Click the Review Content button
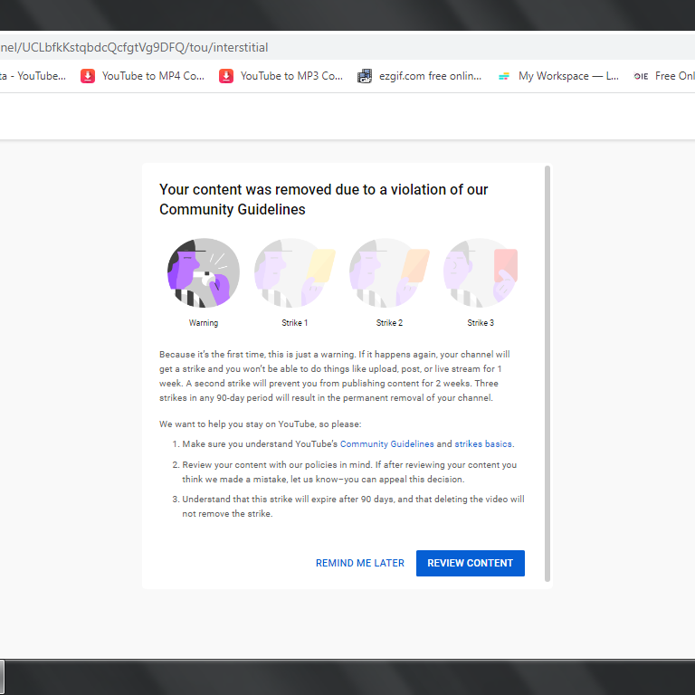695x695 pixels. click(x=470, y=563)
